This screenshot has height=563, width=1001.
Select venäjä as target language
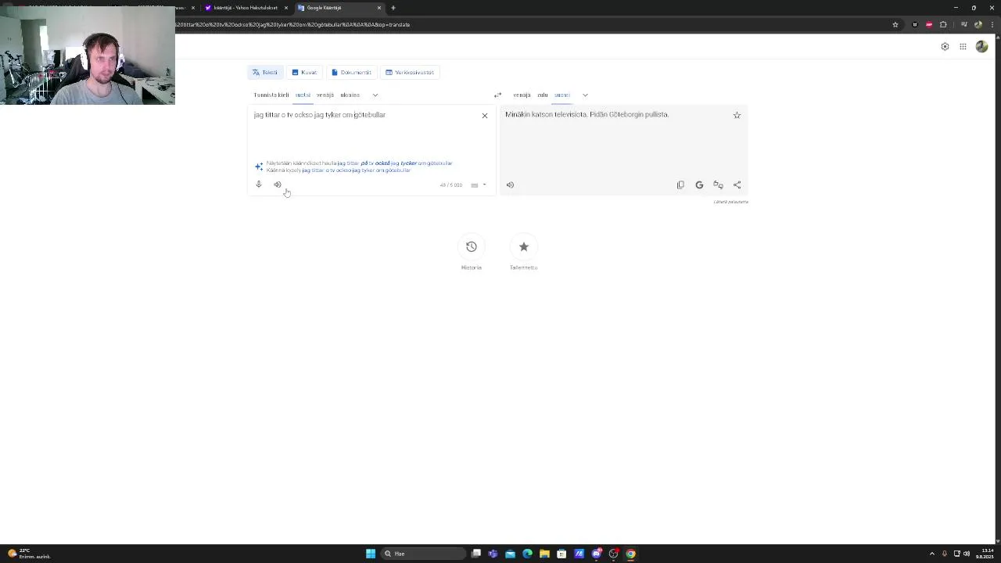tap(522, 95)
